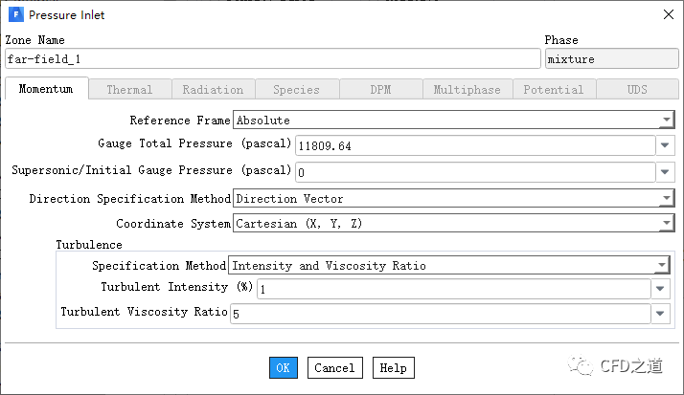684x395 pixels.
Task: Click OK to apply settings
Action: (x=283, y=368)
